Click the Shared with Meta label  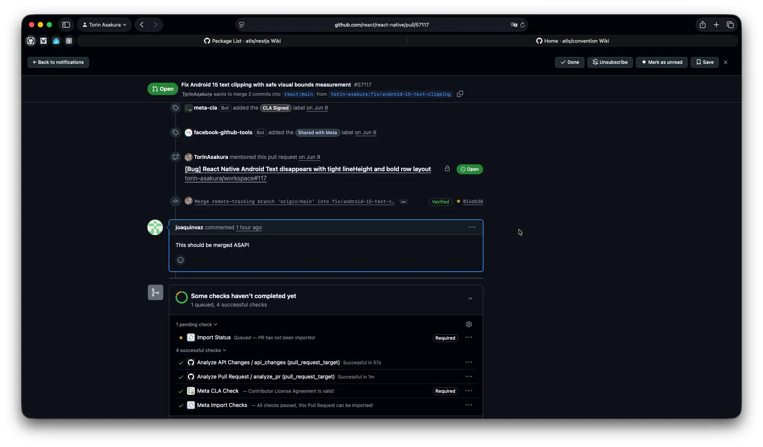tap(317, 133)
